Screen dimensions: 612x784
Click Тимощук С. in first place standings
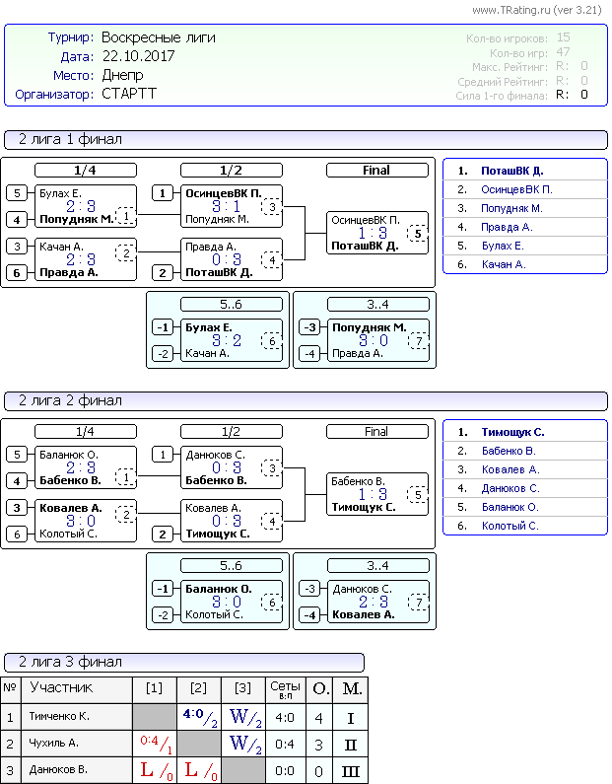[512, 432]
